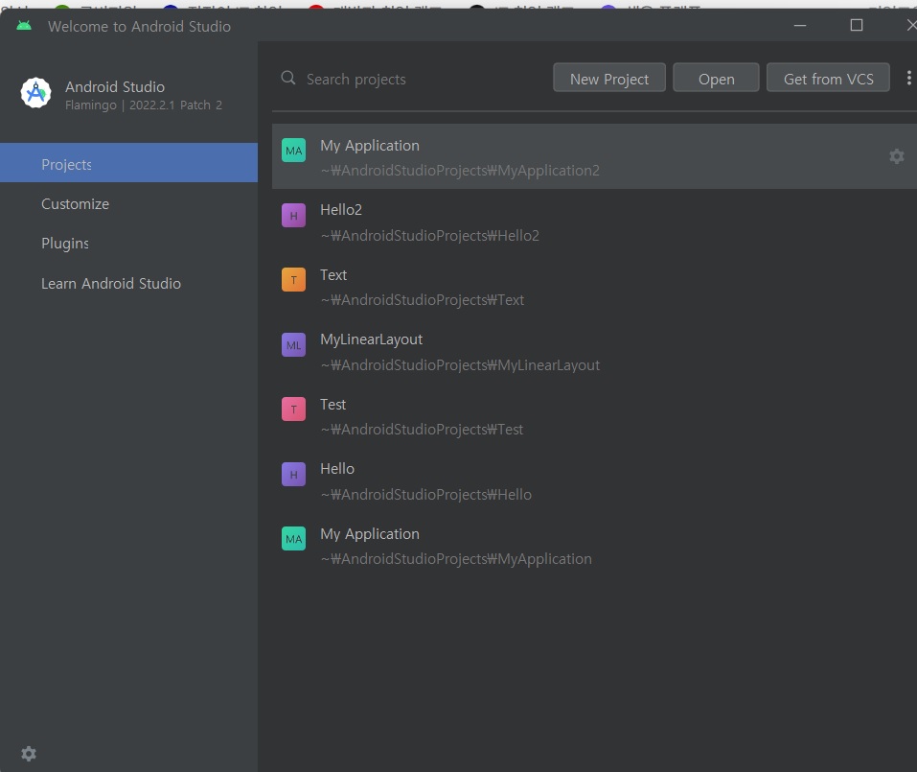Select the Projects tab
Viewport: 917px width, 772px height.
tap(128, 163)
